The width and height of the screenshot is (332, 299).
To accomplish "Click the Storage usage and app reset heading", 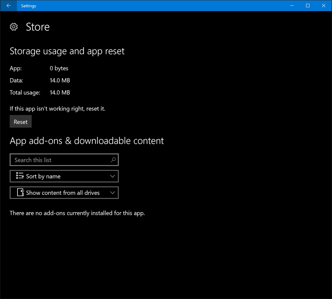I will click(67, 51).
